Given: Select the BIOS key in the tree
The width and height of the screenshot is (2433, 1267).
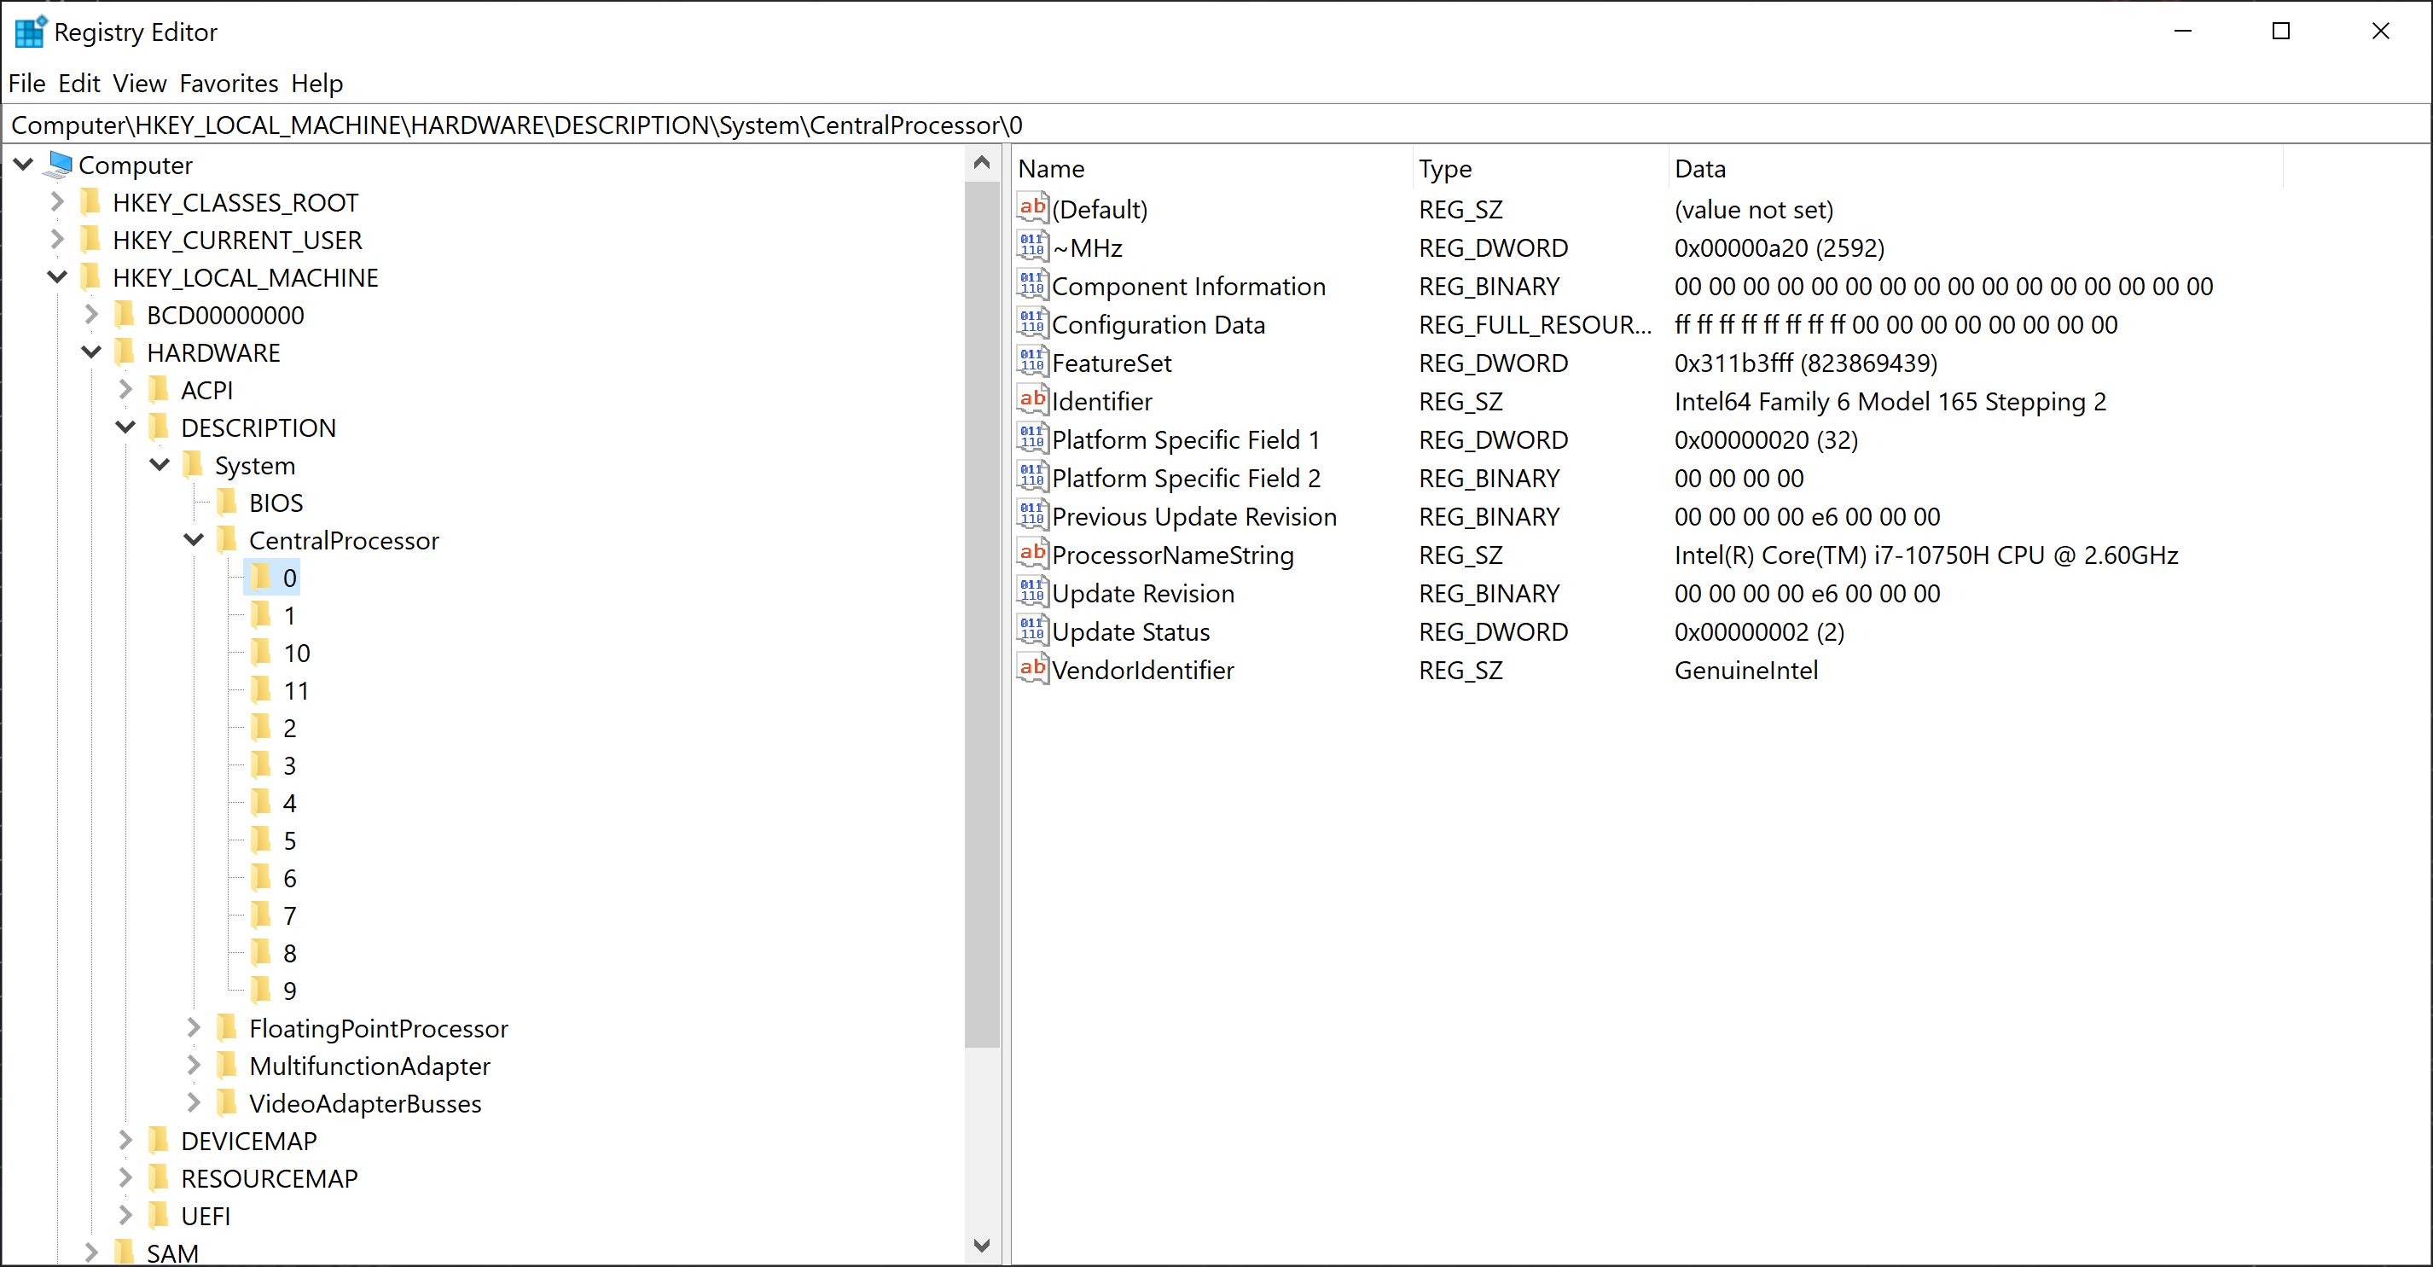Looking at the screenshot, I should (x=276, y=502).
